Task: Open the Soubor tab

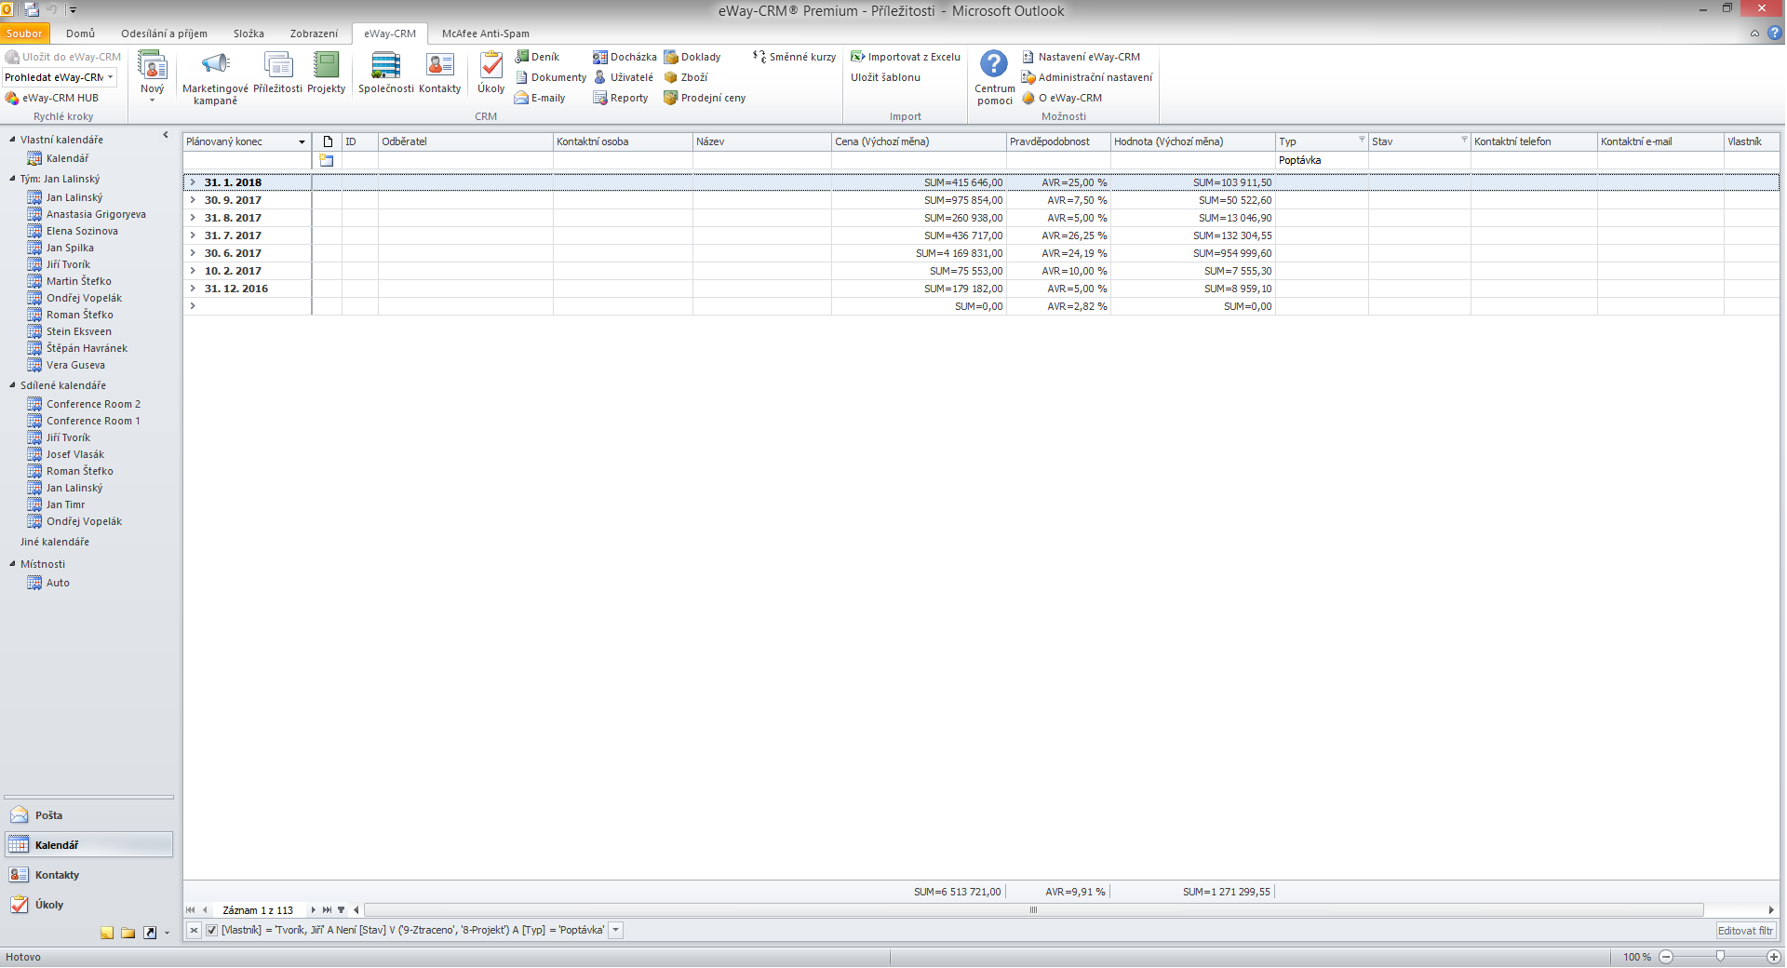Action: 24,34
